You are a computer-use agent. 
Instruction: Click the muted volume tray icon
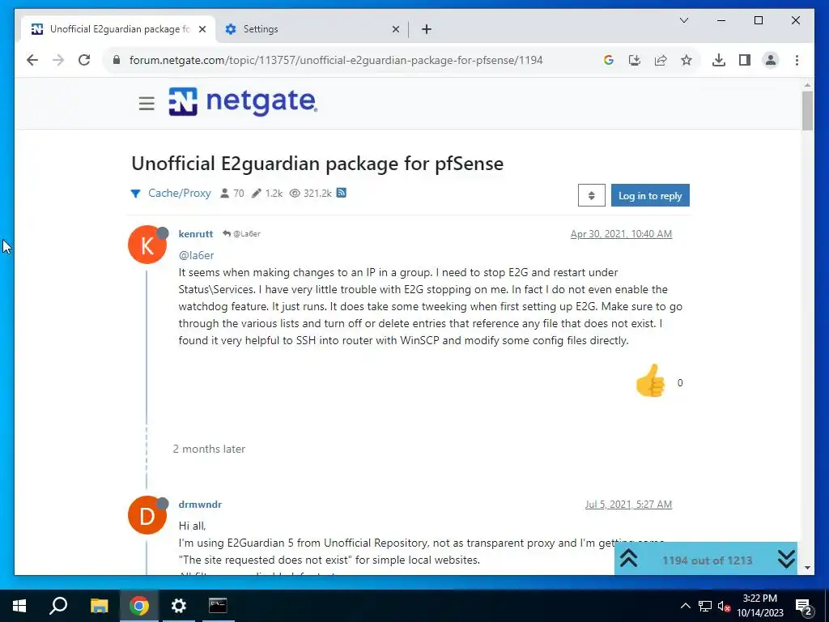724,606
